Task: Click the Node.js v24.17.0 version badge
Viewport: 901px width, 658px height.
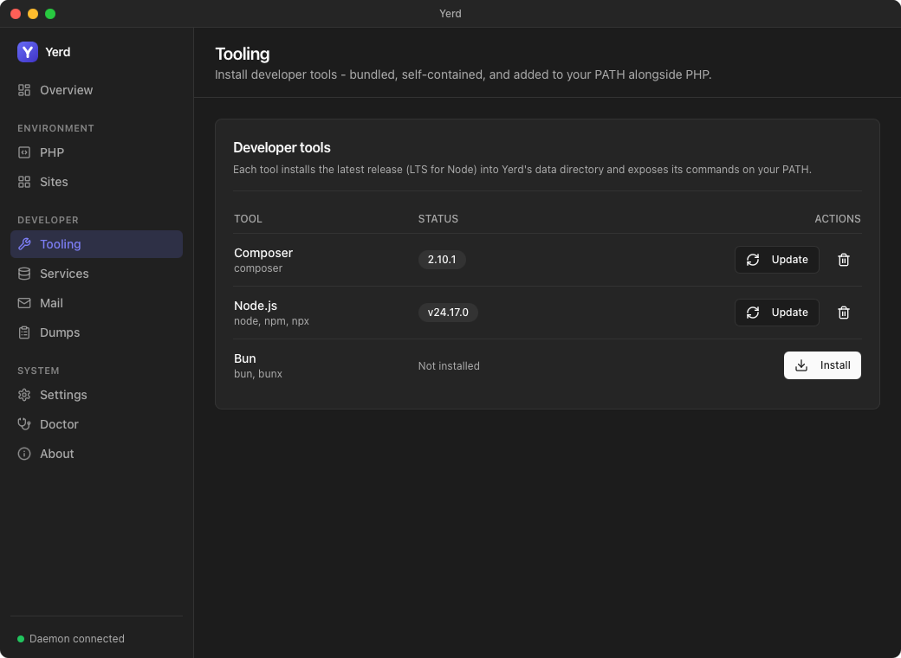Action: click(448, 313)
